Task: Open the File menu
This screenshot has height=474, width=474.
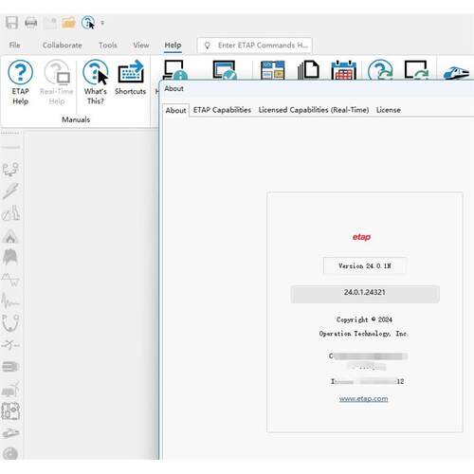Action: (14, 46)
